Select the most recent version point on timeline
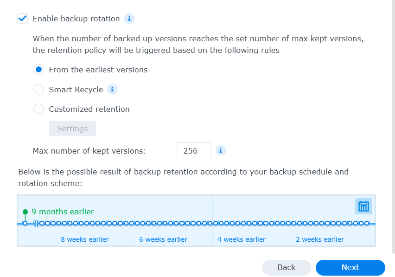Image resolution: width=395 pixels, height=277 pixels. [367, 223]
